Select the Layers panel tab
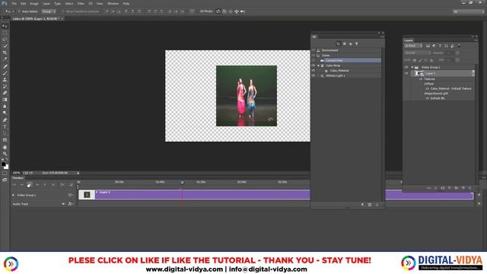The height and width of the screenshot is (274, 487). (x=409, y=40)
